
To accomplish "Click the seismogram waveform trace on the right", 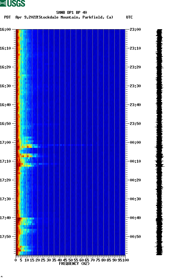I will click(159, 142).
